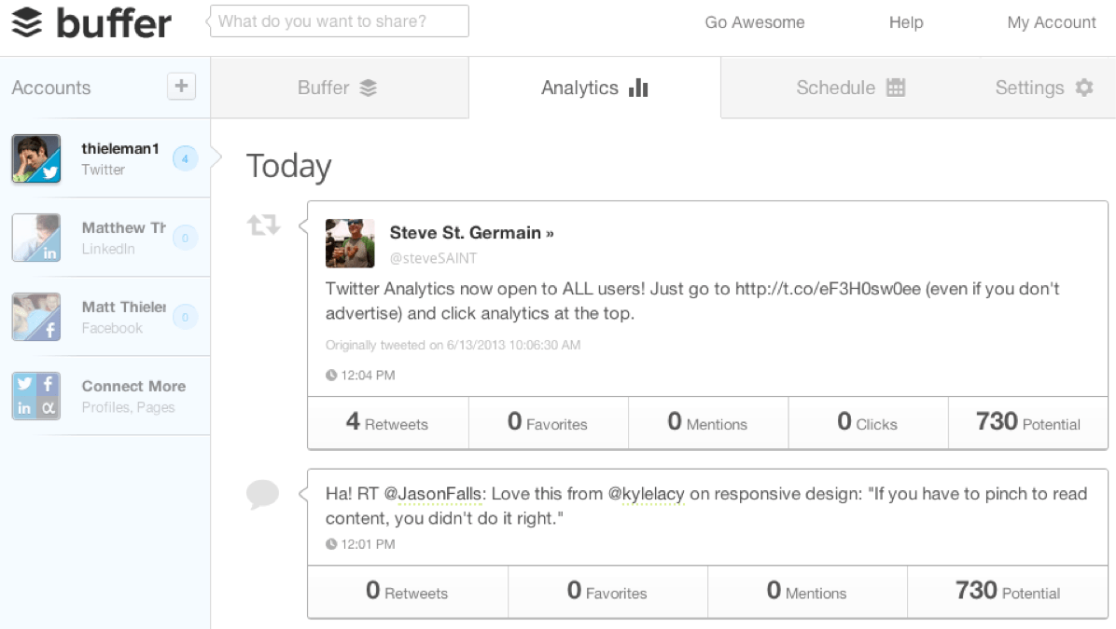
Task: Select the Matthew LinkedIn account
Action: coord(105,238)
